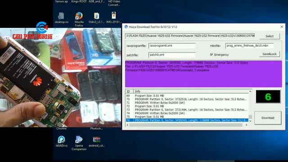
Task: Click the Photosh... desktop icon label
Action: (x=97, y=129)
